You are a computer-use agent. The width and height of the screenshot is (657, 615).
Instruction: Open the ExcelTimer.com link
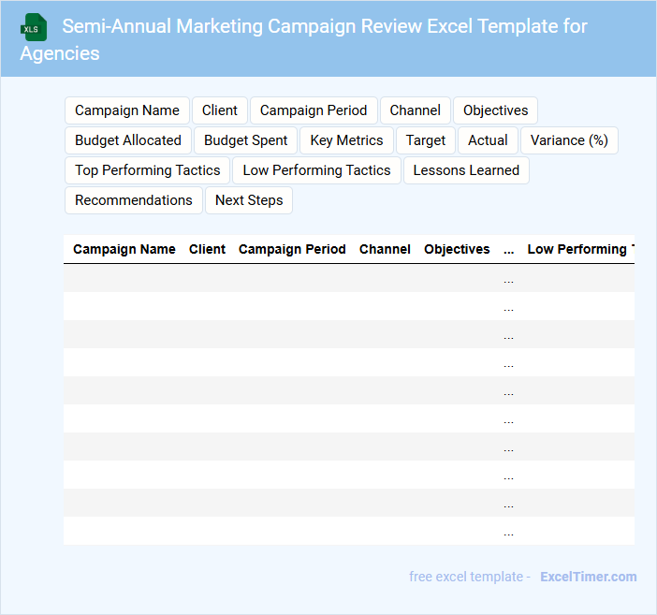[x=588, y=577]
